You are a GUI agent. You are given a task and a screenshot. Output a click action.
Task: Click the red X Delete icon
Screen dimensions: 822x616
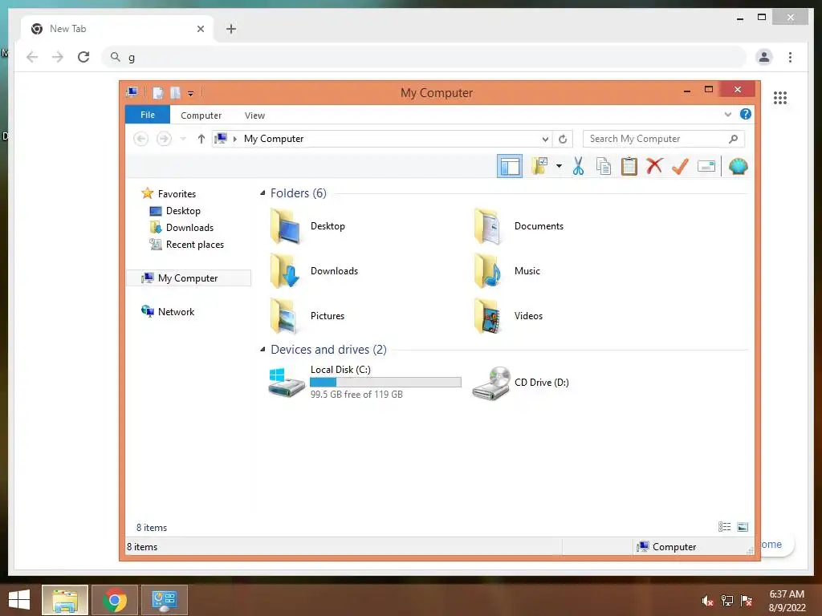tap(654, 166)
